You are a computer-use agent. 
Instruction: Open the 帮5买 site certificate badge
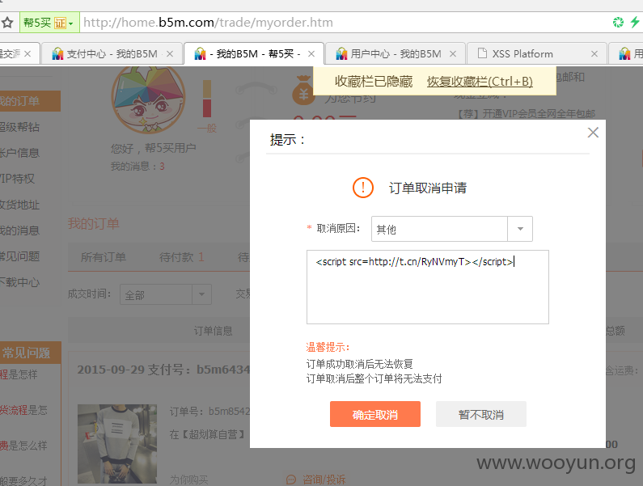(x=49, y=23)
